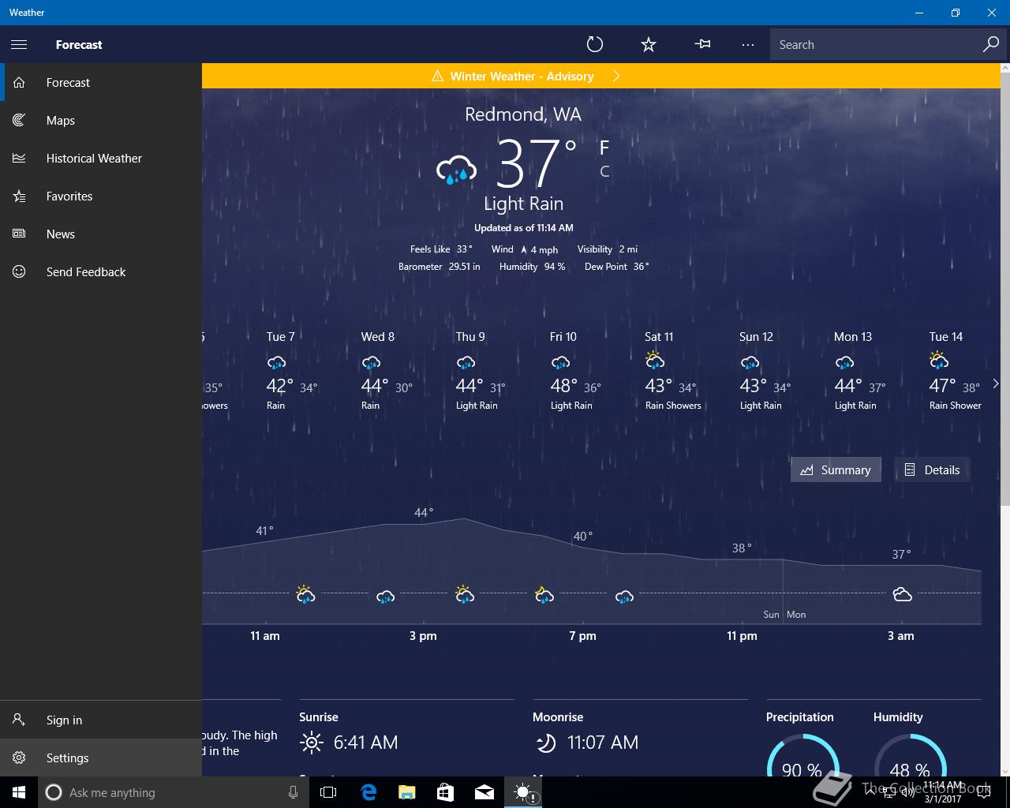Select the Fri 10 daily forecast

(576, 371)
